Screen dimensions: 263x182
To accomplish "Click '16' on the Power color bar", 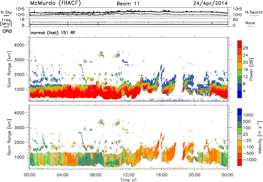I will (245, 70).
